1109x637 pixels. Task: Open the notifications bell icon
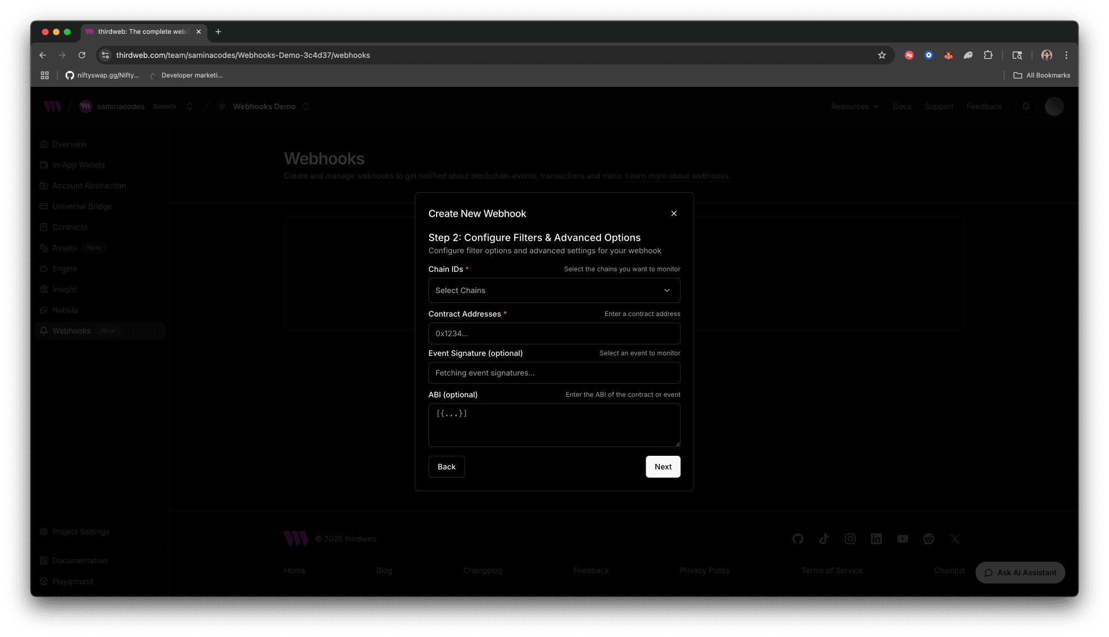[x=1025, y=106]
